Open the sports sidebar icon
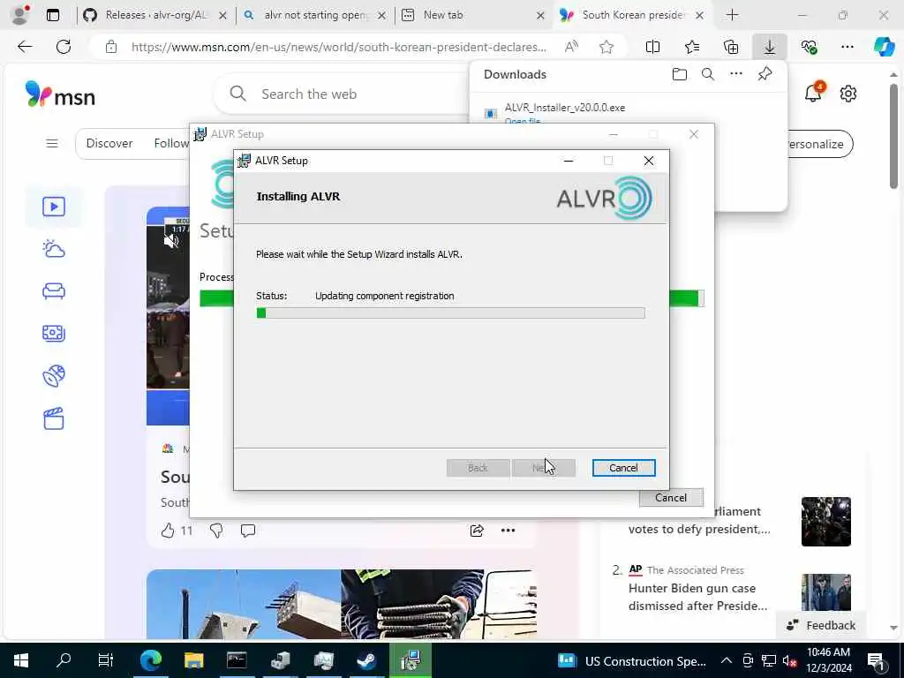Image resolution: width=904 pixels, height=678 pixels. pos(54,376)
